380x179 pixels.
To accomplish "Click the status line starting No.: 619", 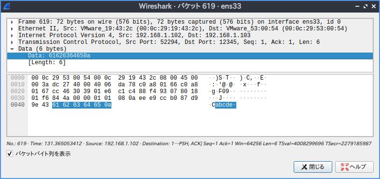I will pos(189,144).
